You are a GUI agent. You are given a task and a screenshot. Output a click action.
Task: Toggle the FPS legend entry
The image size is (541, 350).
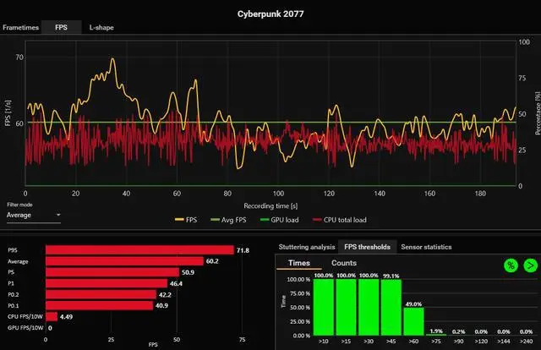click(x=186, y=220)
